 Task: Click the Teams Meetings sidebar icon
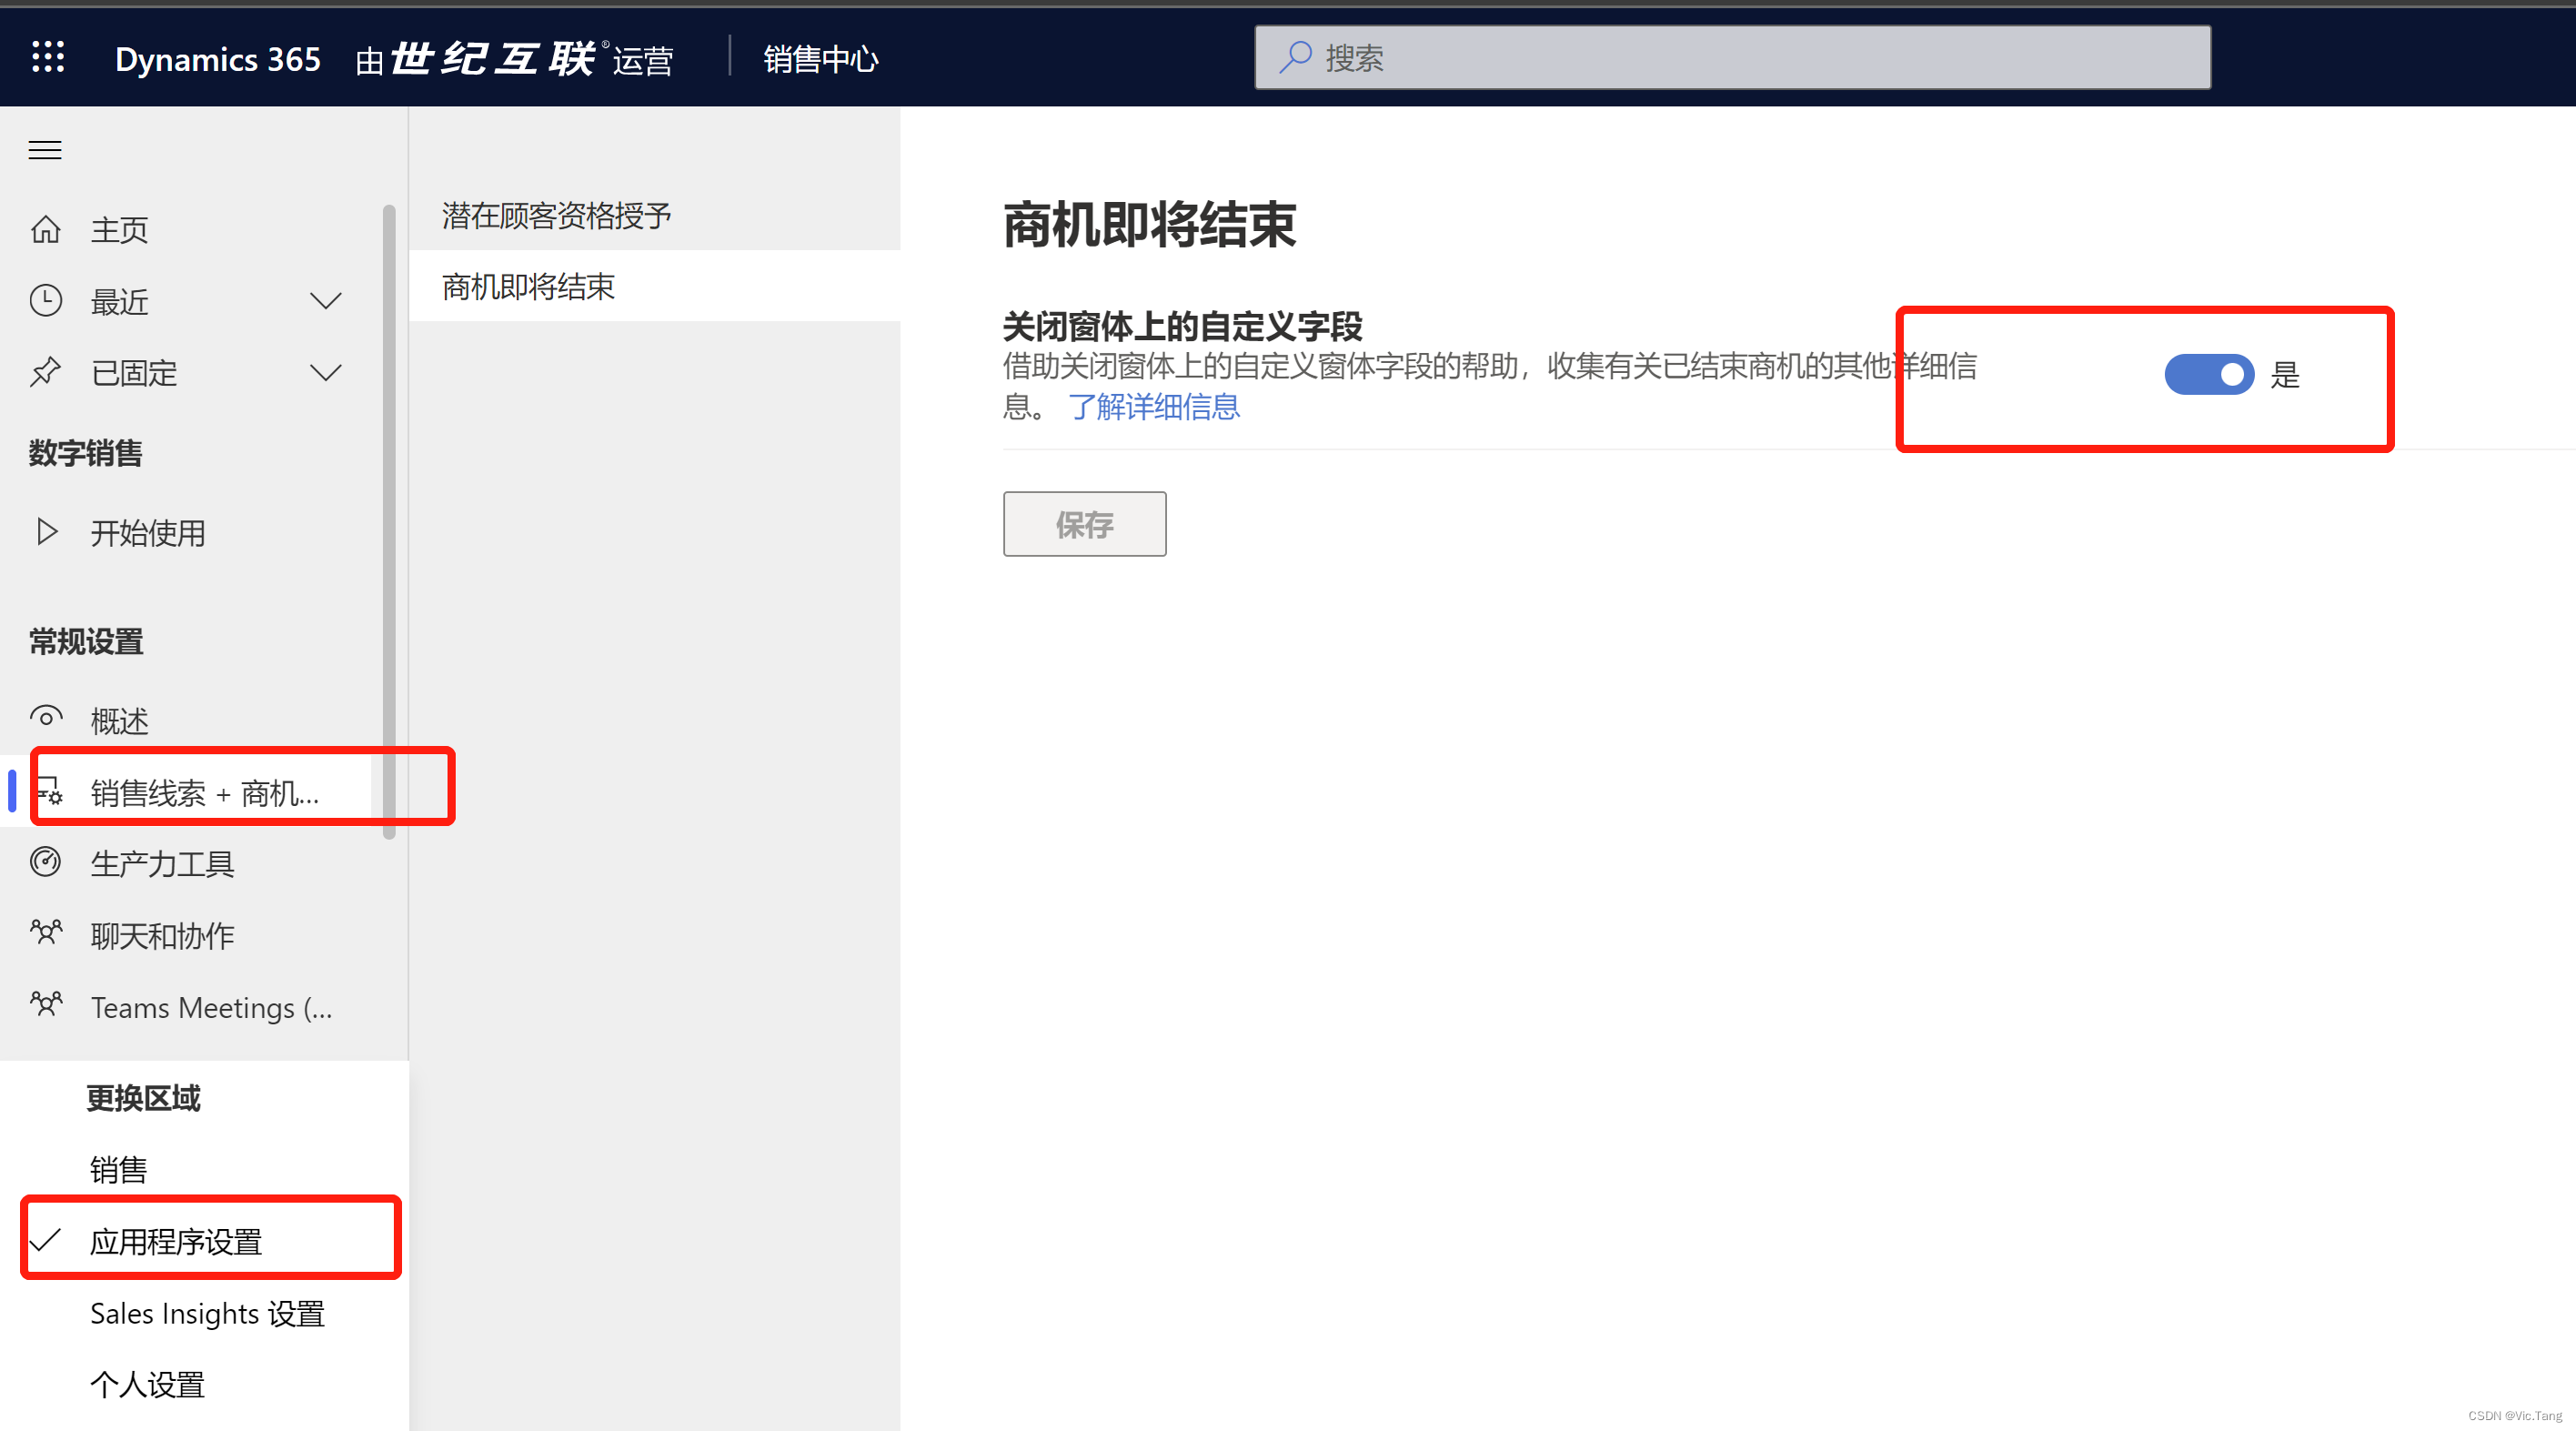pos(46,1005)
